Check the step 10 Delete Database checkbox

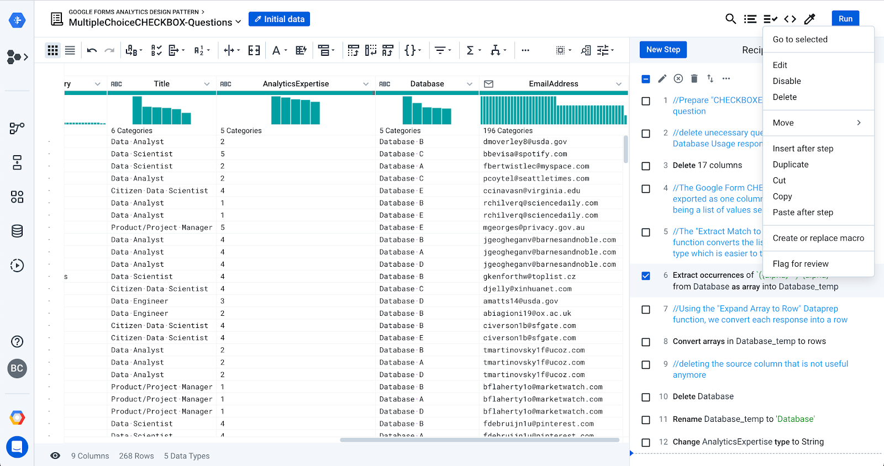click(646, 397)
